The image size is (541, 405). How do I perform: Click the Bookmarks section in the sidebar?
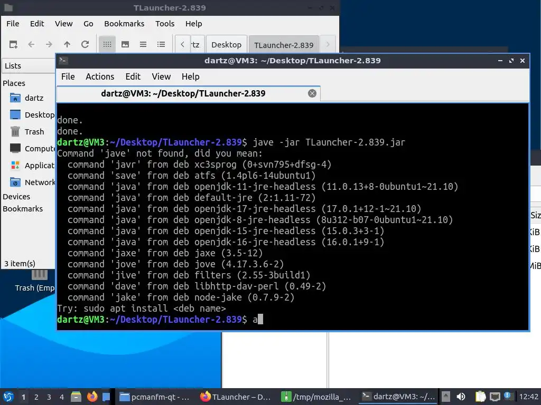point(23,209)
